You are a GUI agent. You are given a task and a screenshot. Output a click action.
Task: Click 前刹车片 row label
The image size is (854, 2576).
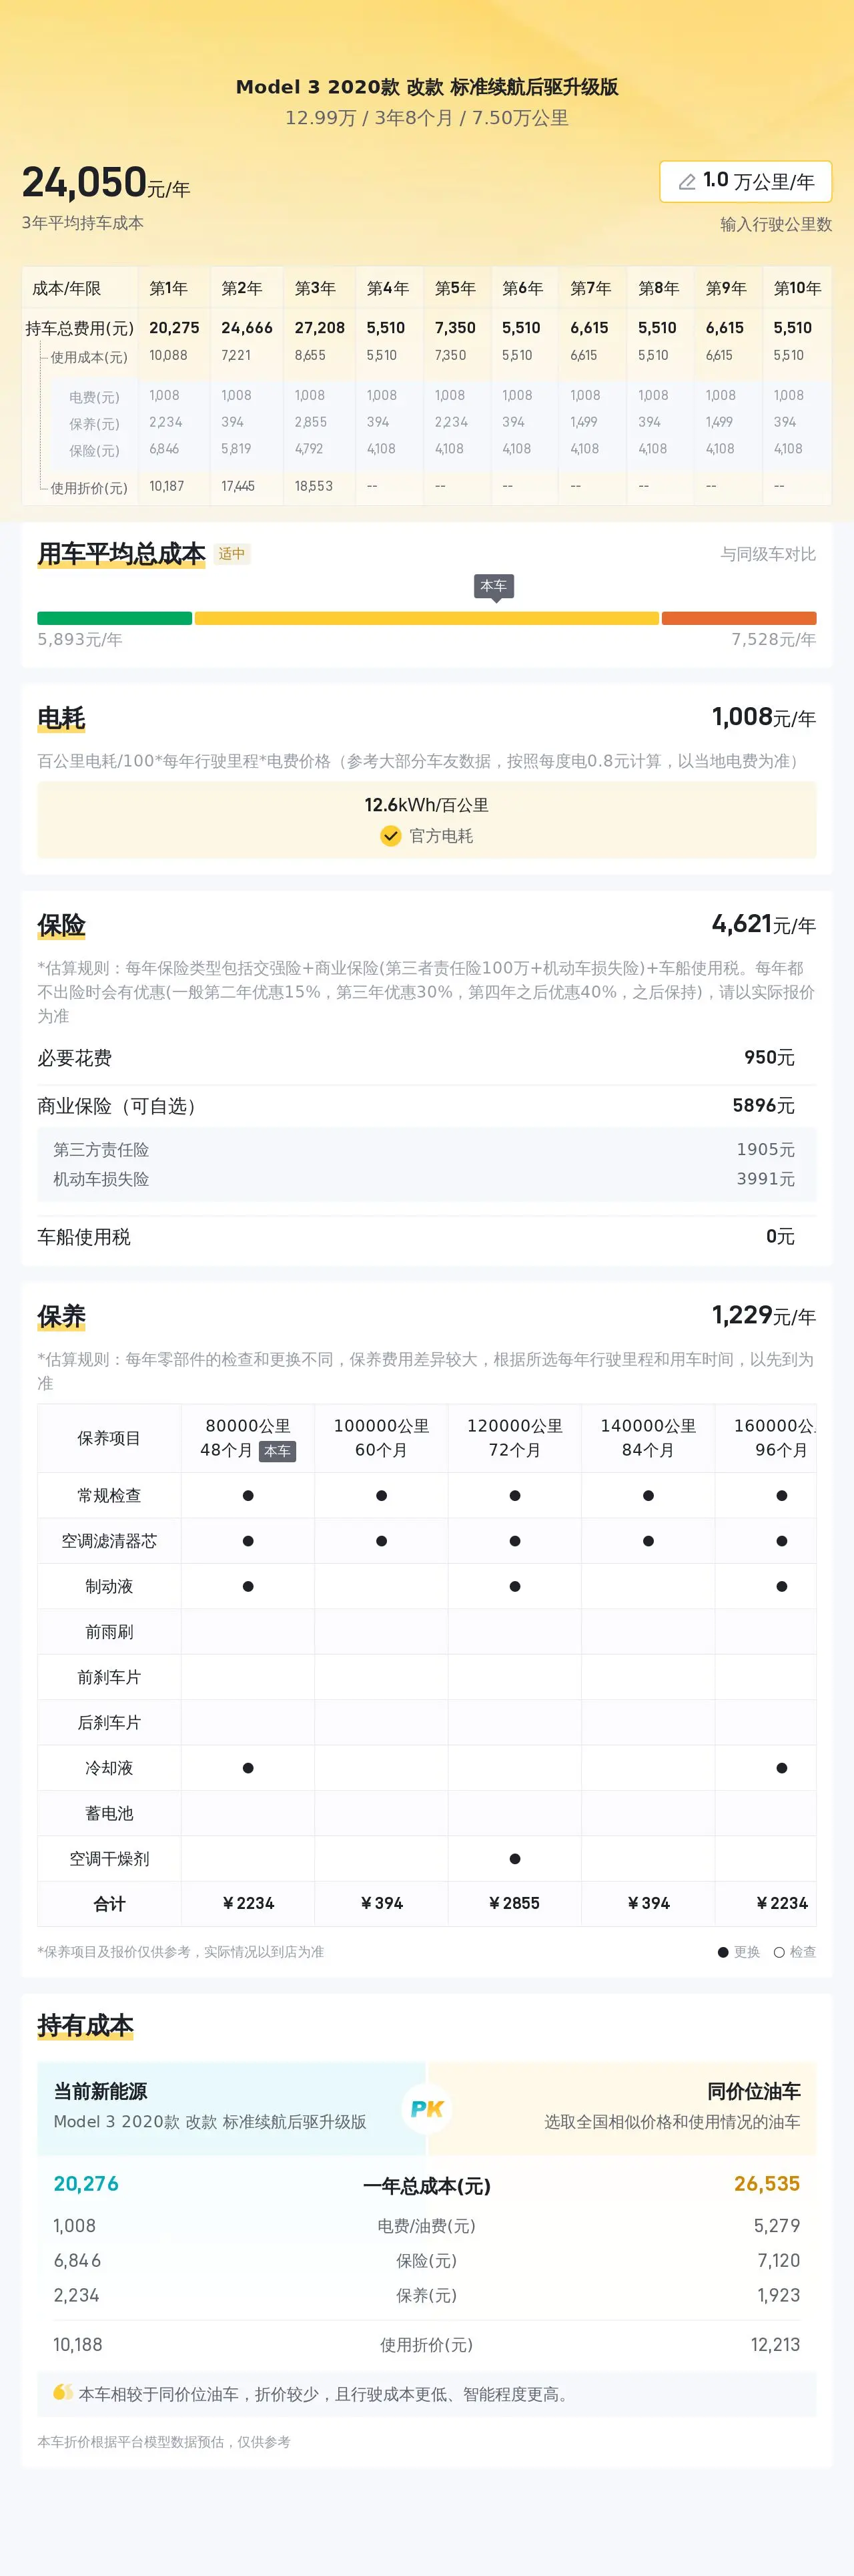pos(109,1677)
